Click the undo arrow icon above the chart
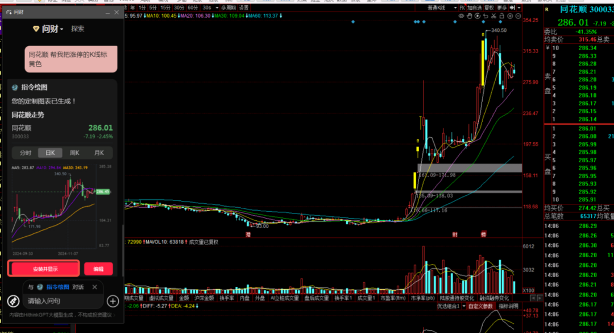 tap(486, 16)
